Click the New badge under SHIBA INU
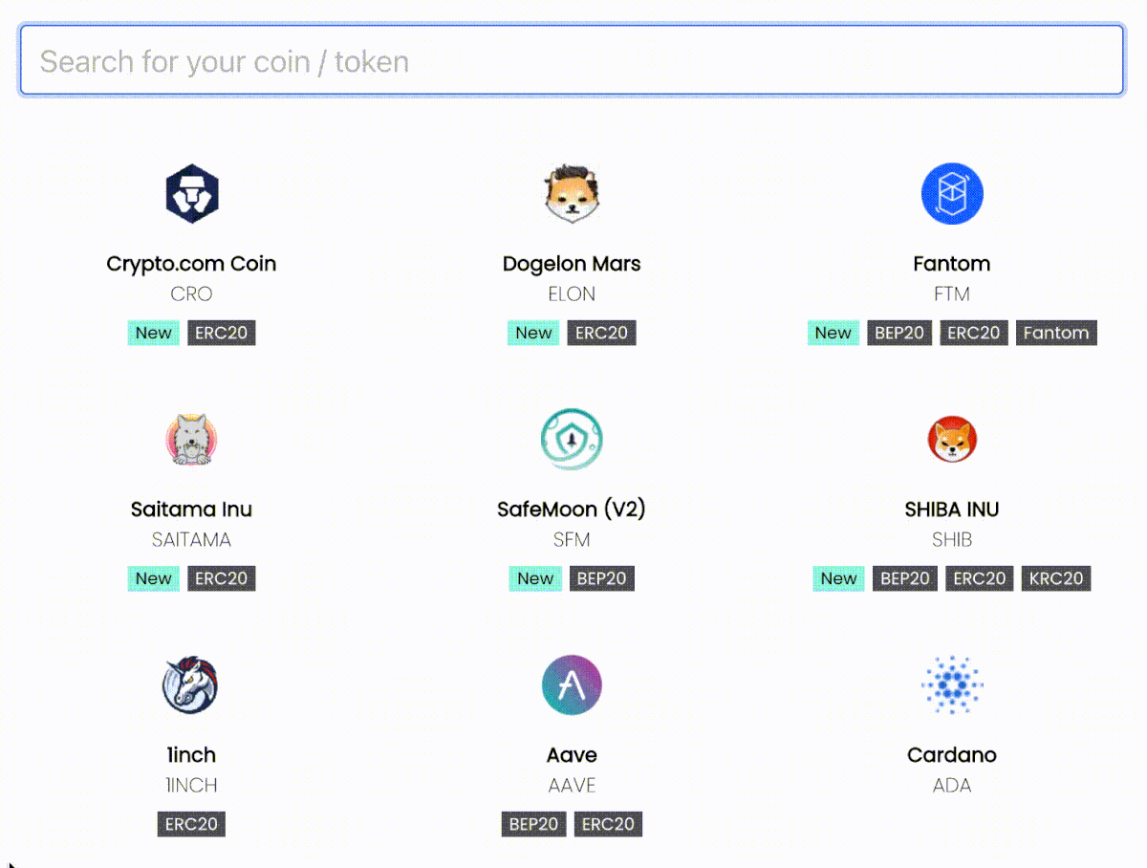 (838, 578)
